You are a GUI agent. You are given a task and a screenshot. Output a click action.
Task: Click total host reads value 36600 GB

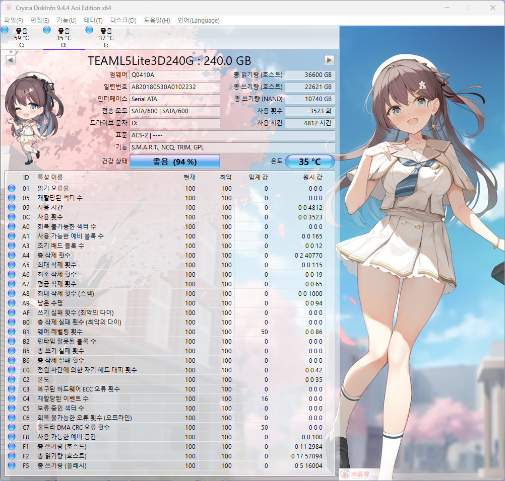coord(310,75)
